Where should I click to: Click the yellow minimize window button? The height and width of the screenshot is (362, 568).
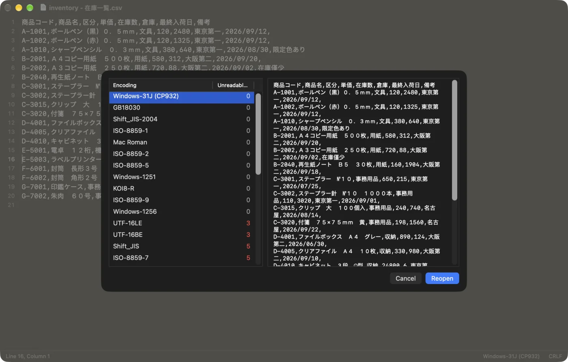pyautogui.click(x=19, y=8)
